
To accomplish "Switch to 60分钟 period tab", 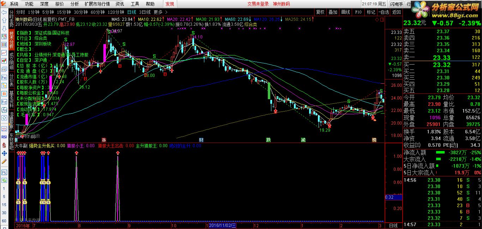I will click(98, 12).
